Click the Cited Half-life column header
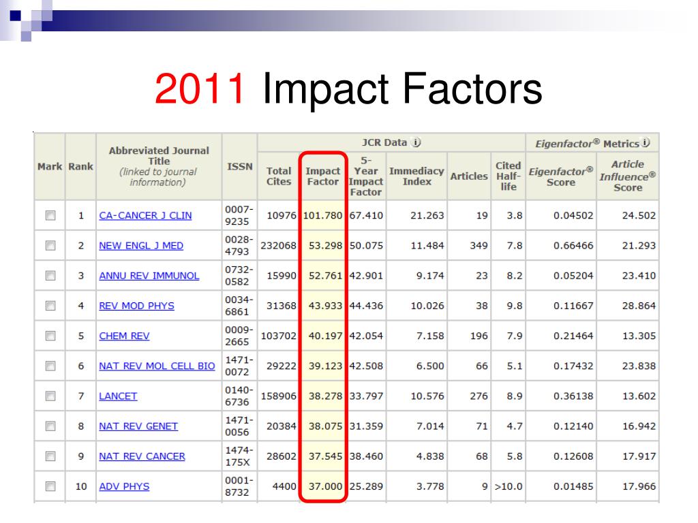 tap(509, 176)
